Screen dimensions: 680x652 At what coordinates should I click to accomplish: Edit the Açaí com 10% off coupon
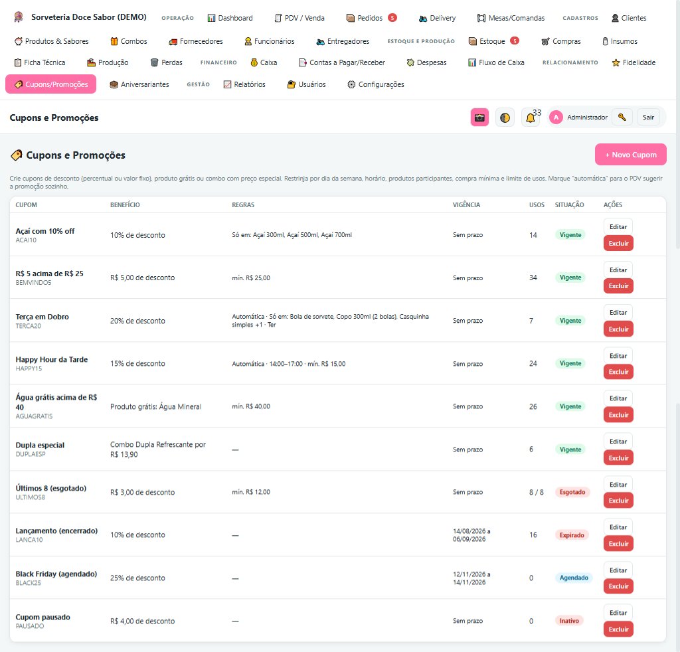tap(618, 226)
